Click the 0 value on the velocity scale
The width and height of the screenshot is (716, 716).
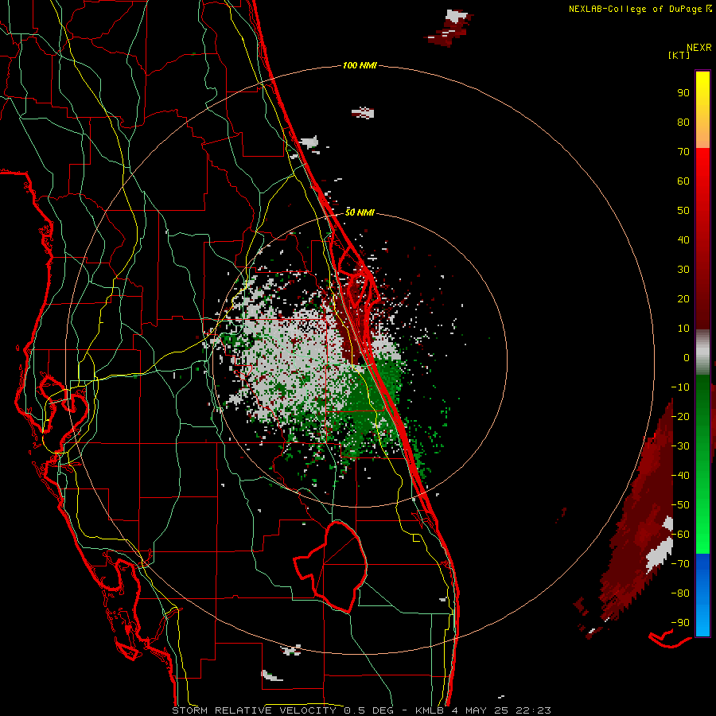(687, 358)
